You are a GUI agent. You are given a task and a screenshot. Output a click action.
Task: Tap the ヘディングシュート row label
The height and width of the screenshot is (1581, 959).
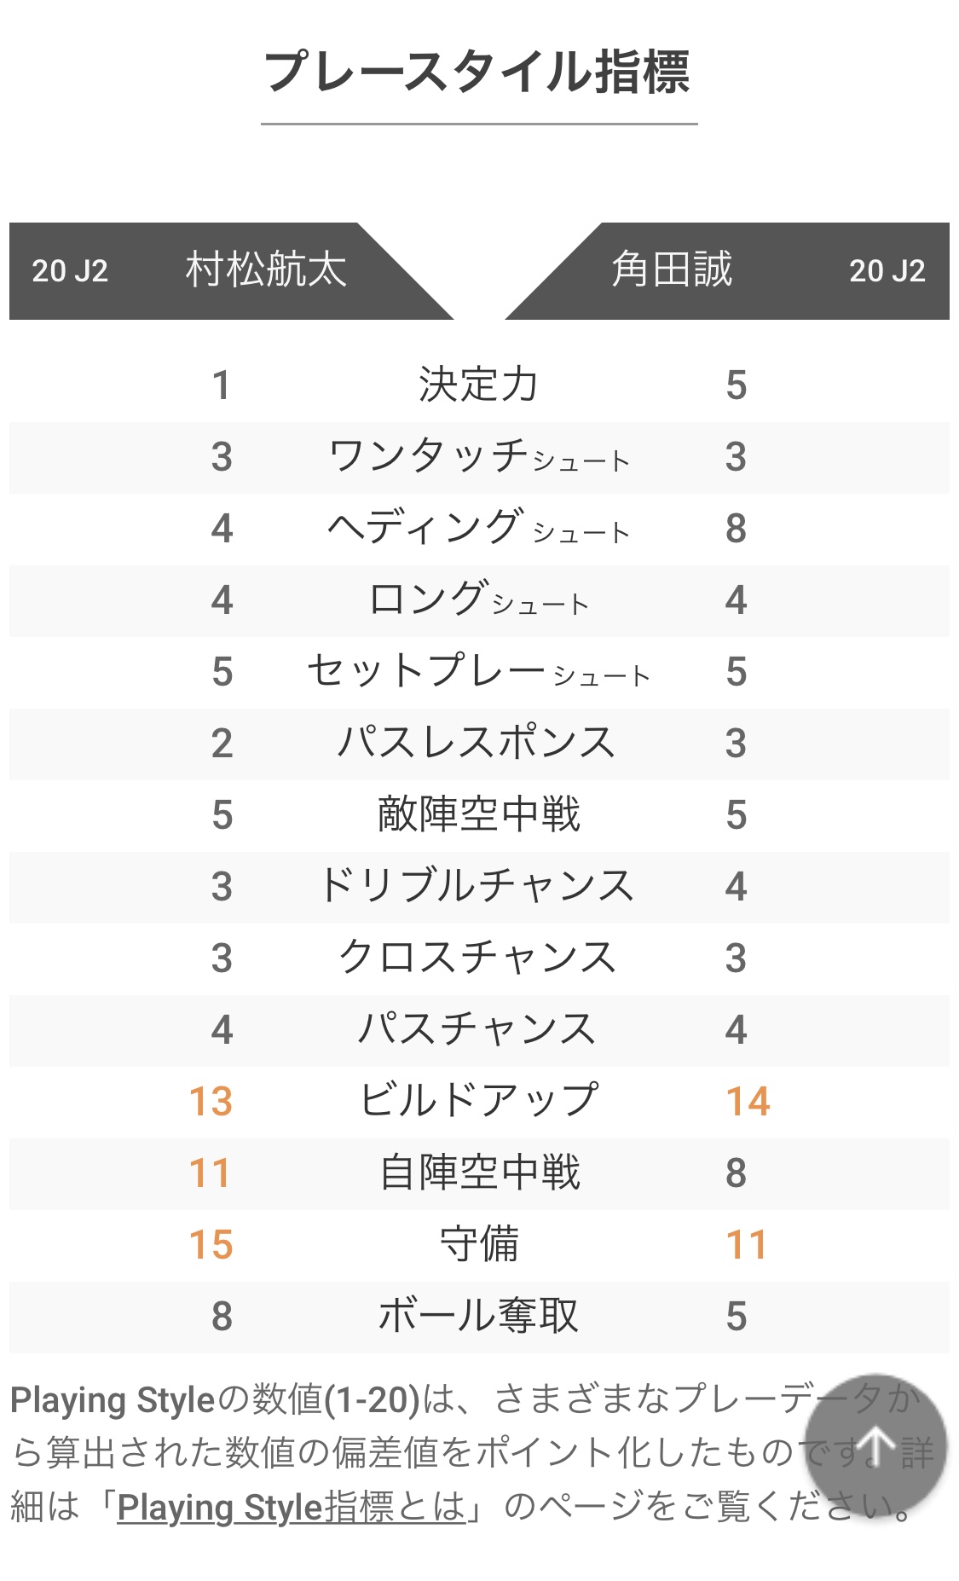478,528
